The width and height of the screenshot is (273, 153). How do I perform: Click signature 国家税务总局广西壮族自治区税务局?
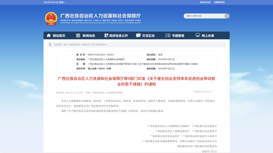pyautogui.click(x=197, y=146)
